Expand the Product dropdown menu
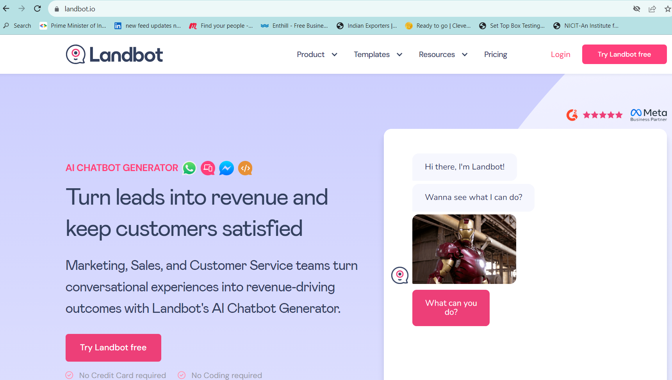 [317, 54]
